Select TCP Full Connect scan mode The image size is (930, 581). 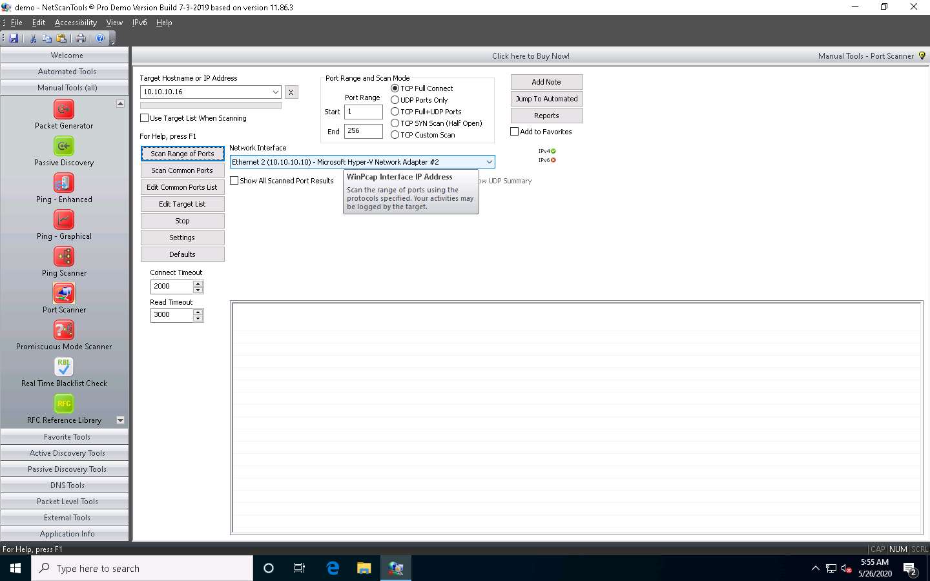pos(395,88)
